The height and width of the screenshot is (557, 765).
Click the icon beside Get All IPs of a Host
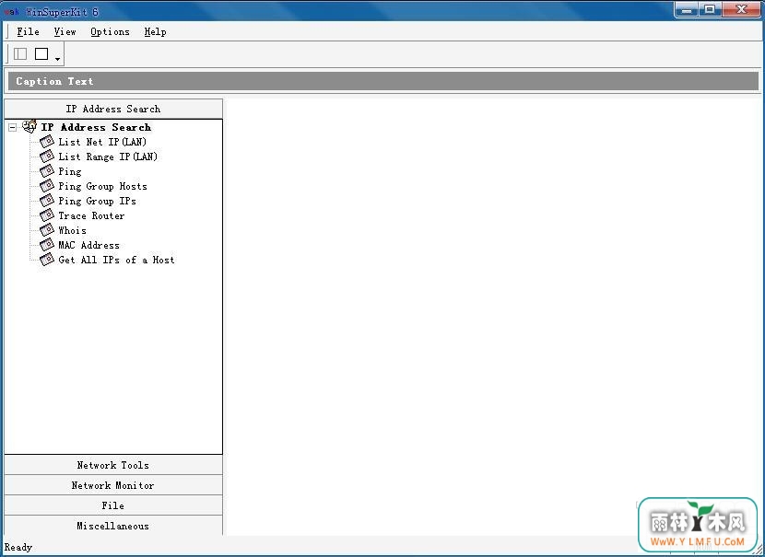coord(47,260)
